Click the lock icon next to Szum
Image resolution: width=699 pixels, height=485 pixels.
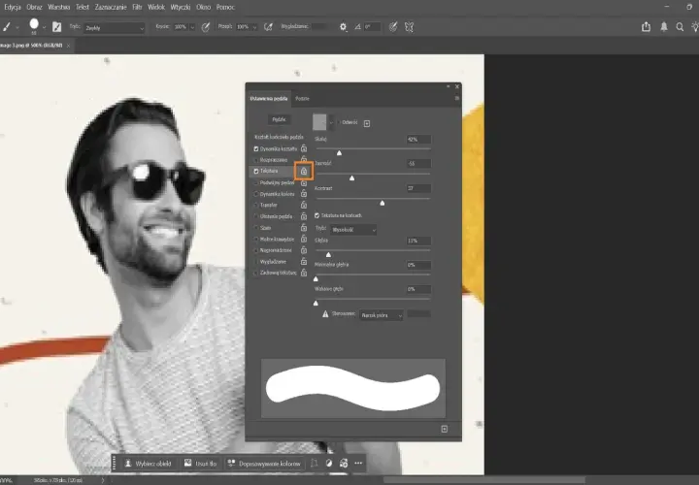[304, 228]
